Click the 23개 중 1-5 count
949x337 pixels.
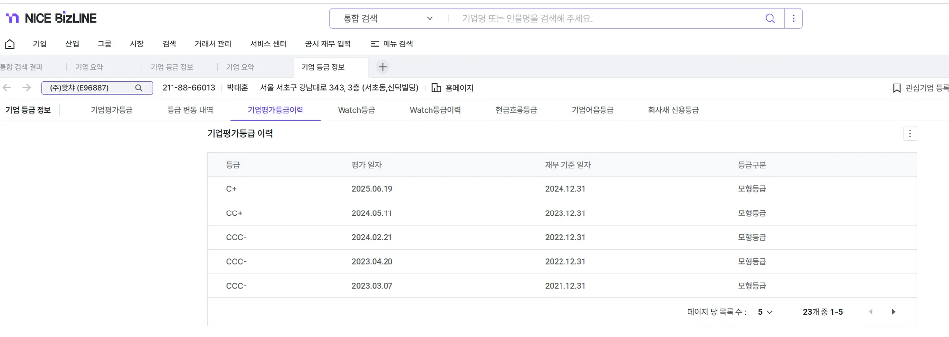(822, 312)
